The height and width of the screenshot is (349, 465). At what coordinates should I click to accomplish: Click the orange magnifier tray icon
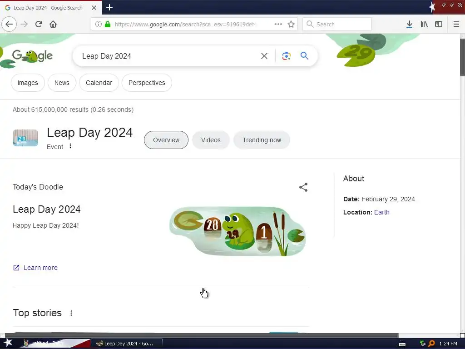point(431,344)
